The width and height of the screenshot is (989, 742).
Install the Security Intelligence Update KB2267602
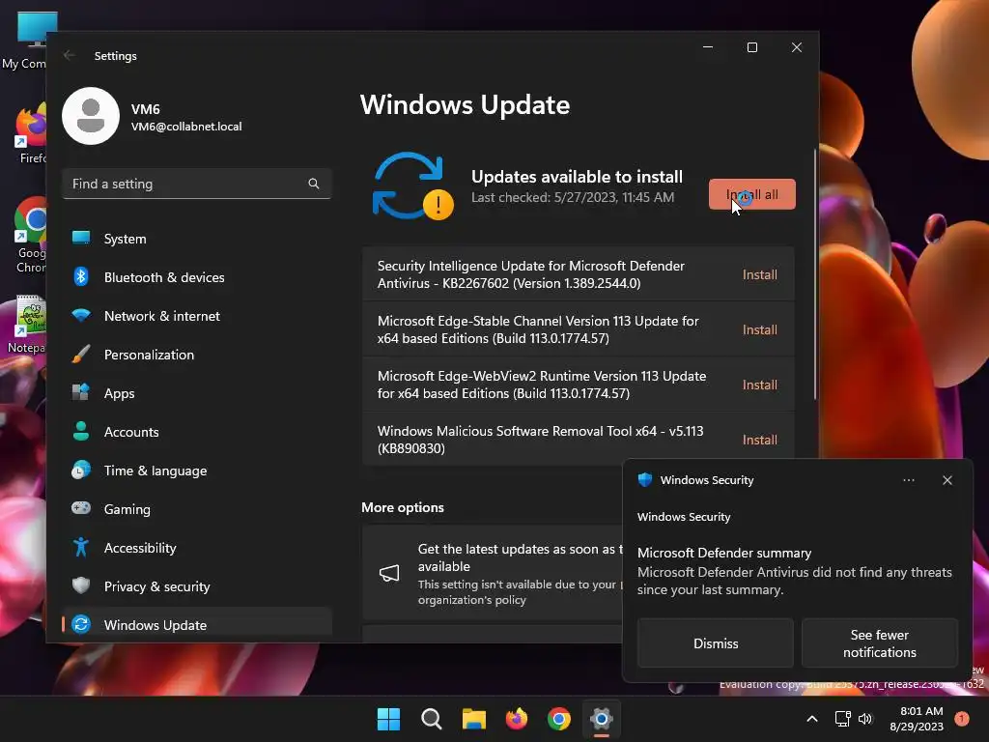tap(759, 274)
